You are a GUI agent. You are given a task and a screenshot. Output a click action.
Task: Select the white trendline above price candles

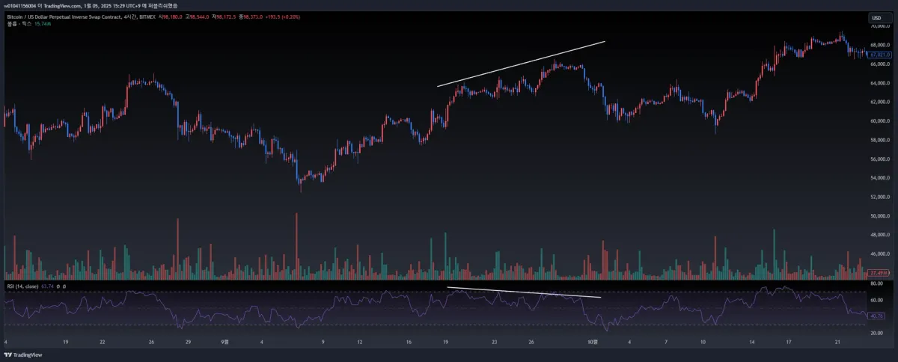[x=521, y=64]
